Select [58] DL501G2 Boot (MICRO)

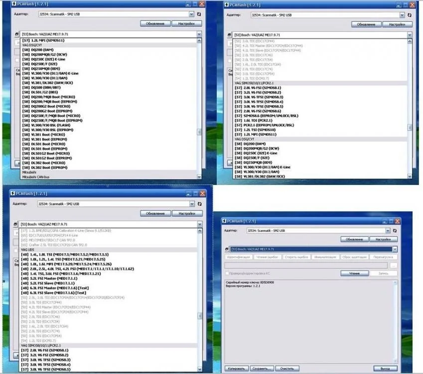(46, 154)
